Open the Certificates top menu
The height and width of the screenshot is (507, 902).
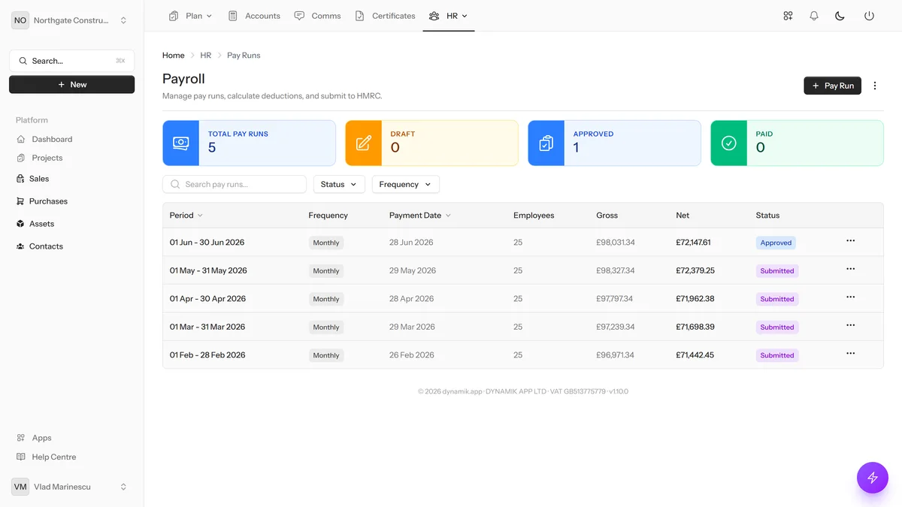tap(386, 16)
